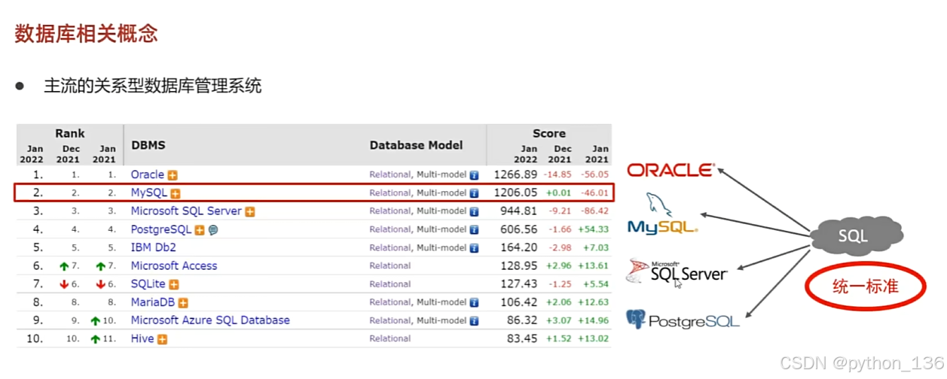The height and width of the screenshot is (379, 947).
Task: Click the orange plus icon beside MySQL
Action: 176,194
